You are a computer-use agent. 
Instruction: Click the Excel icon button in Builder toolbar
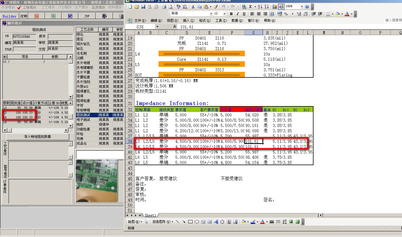click(x=53, y=16)
